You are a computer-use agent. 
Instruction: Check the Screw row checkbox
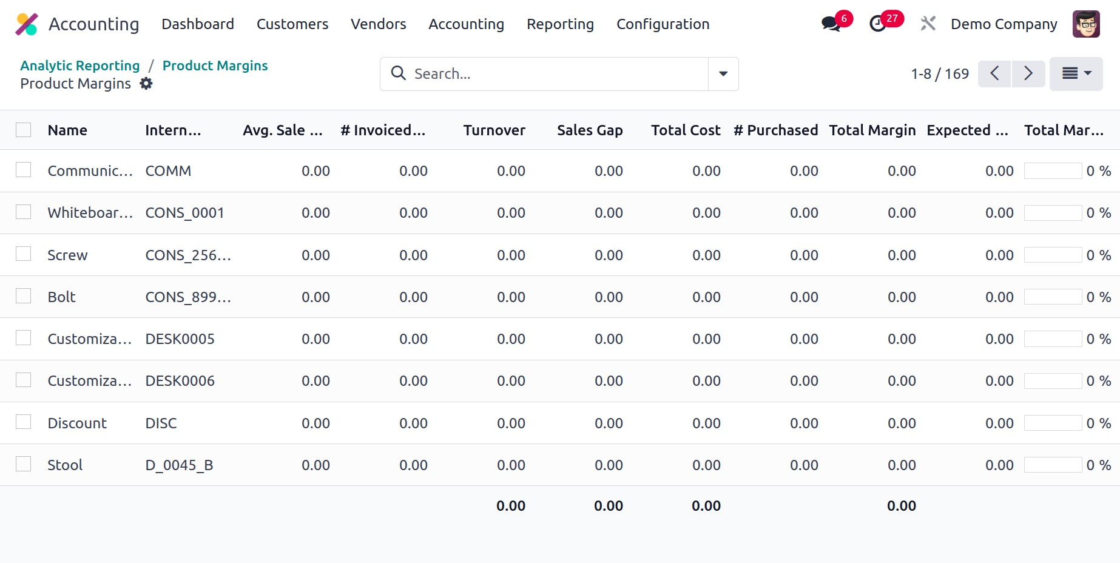click(x=24, y=254)
